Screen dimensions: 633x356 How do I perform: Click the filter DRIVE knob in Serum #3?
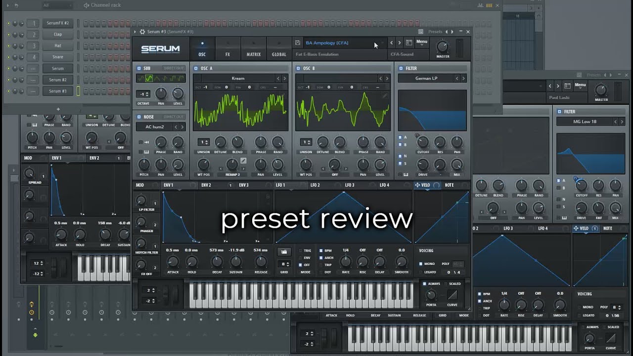pos(423,165)
